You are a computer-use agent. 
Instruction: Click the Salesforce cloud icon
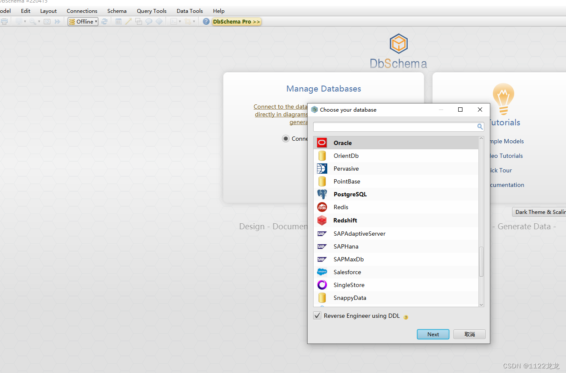[x=322, y=272]
